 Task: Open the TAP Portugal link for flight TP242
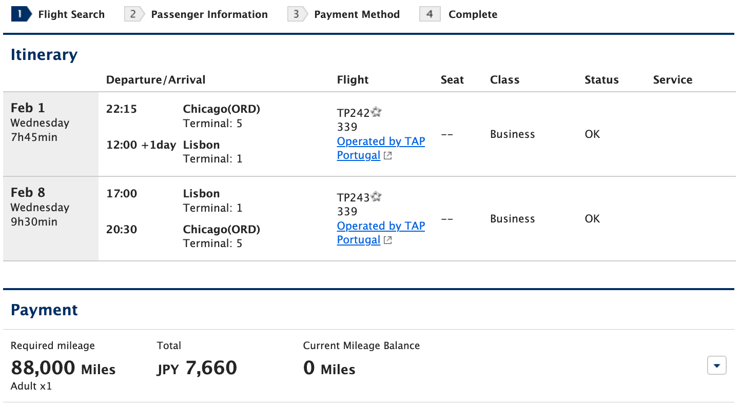pos(381,148)
